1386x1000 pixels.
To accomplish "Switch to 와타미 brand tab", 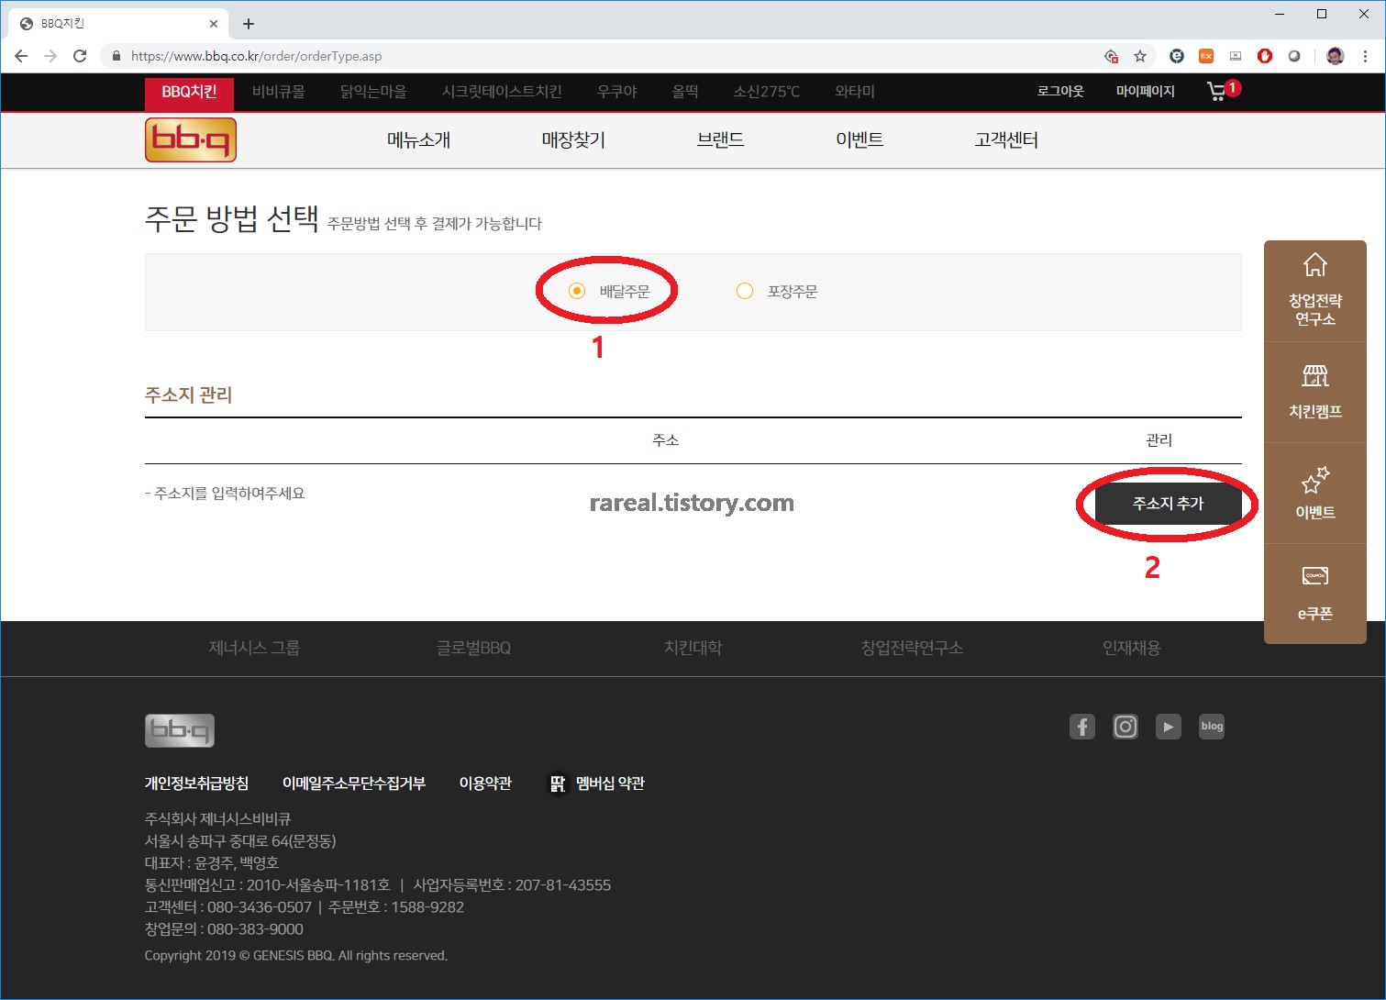I will coord(855,92).
